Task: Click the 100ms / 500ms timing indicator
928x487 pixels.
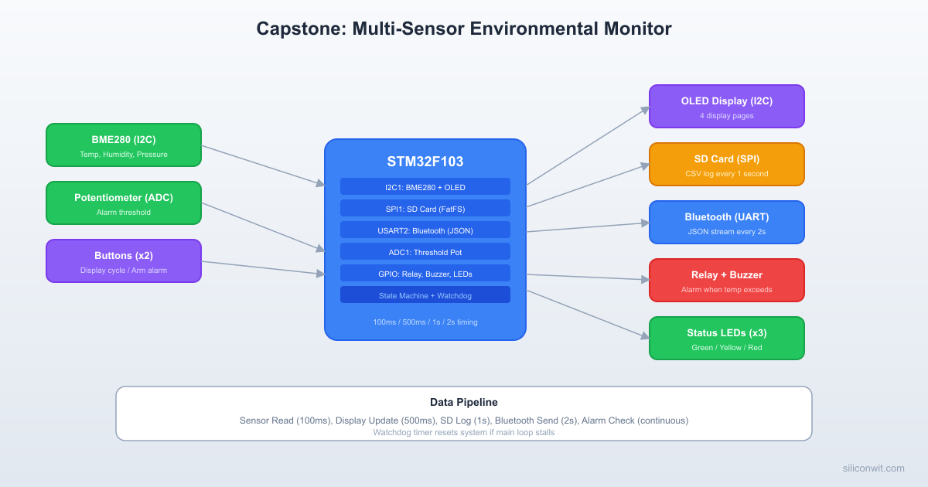Action: [425, 322]
